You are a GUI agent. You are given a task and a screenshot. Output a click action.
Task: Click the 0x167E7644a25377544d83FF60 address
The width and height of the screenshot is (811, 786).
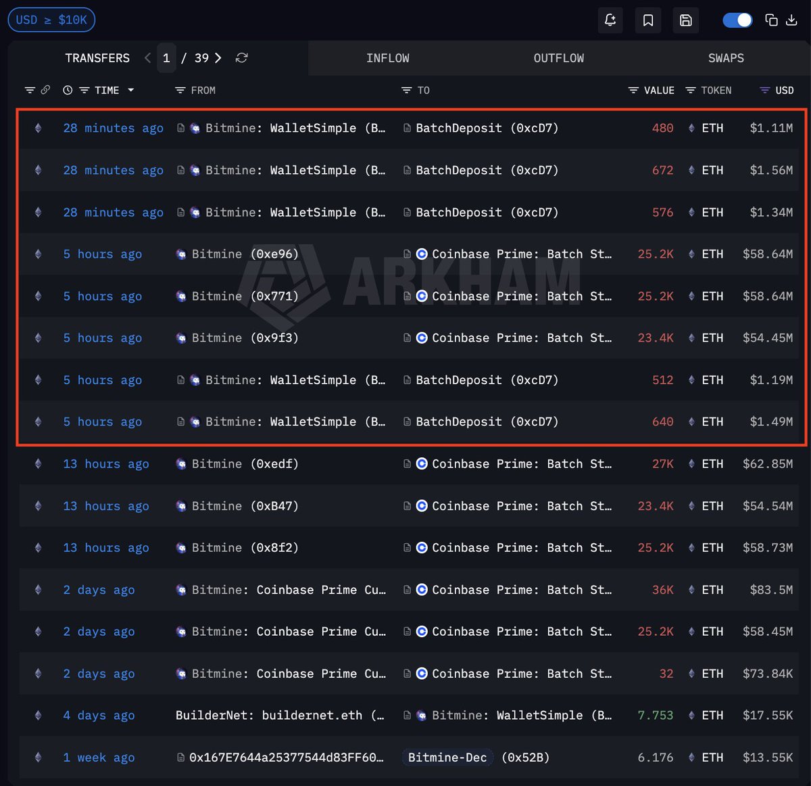(x=286, y=757)
